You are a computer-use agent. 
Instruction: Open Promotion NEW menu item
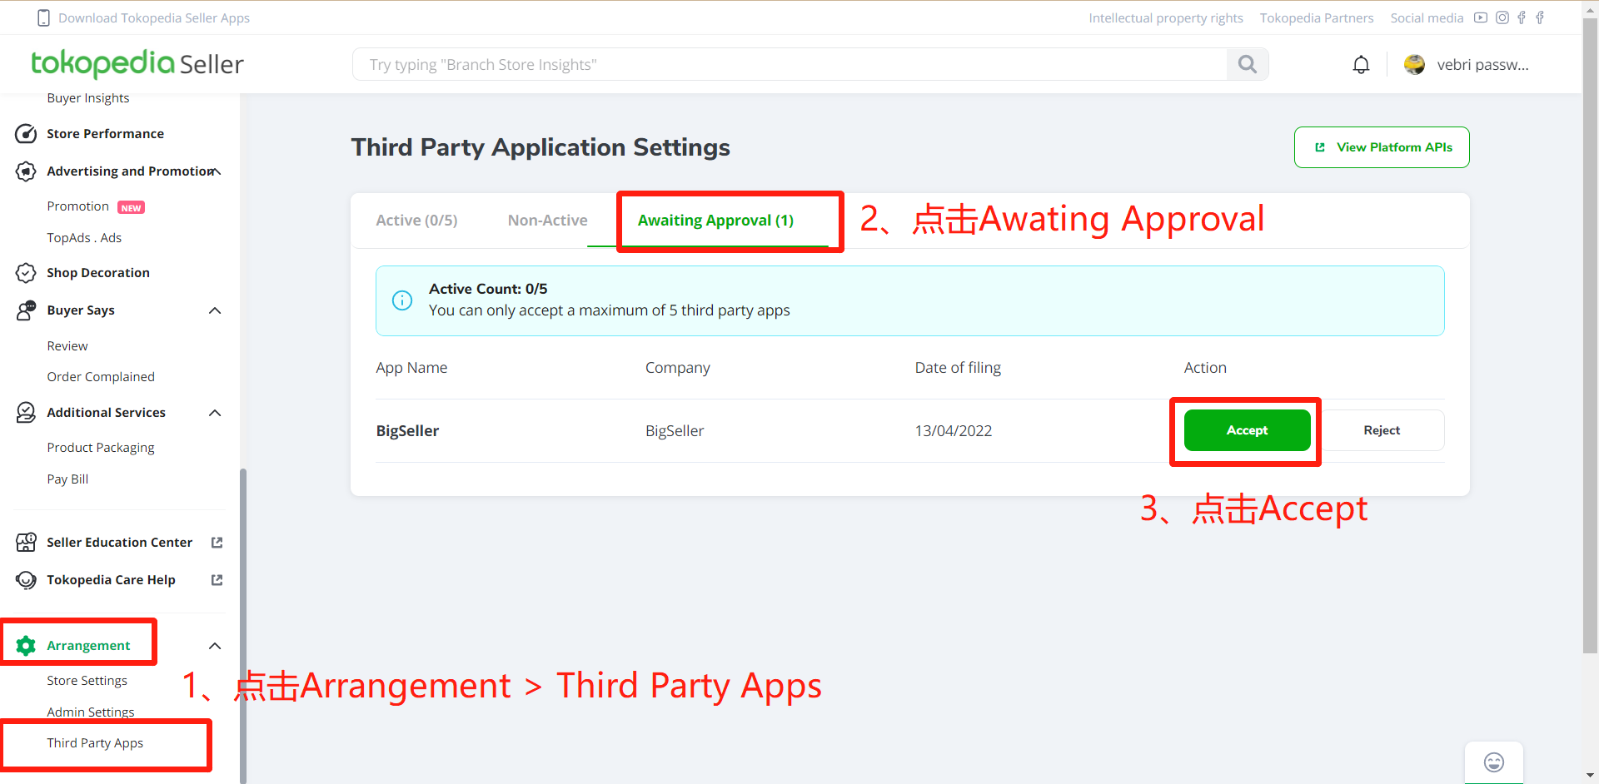(96, 206)
